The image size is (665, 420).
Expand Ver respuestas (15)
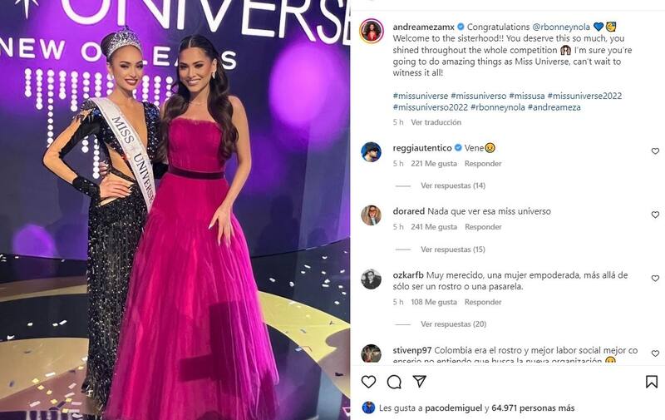(453, 249)
